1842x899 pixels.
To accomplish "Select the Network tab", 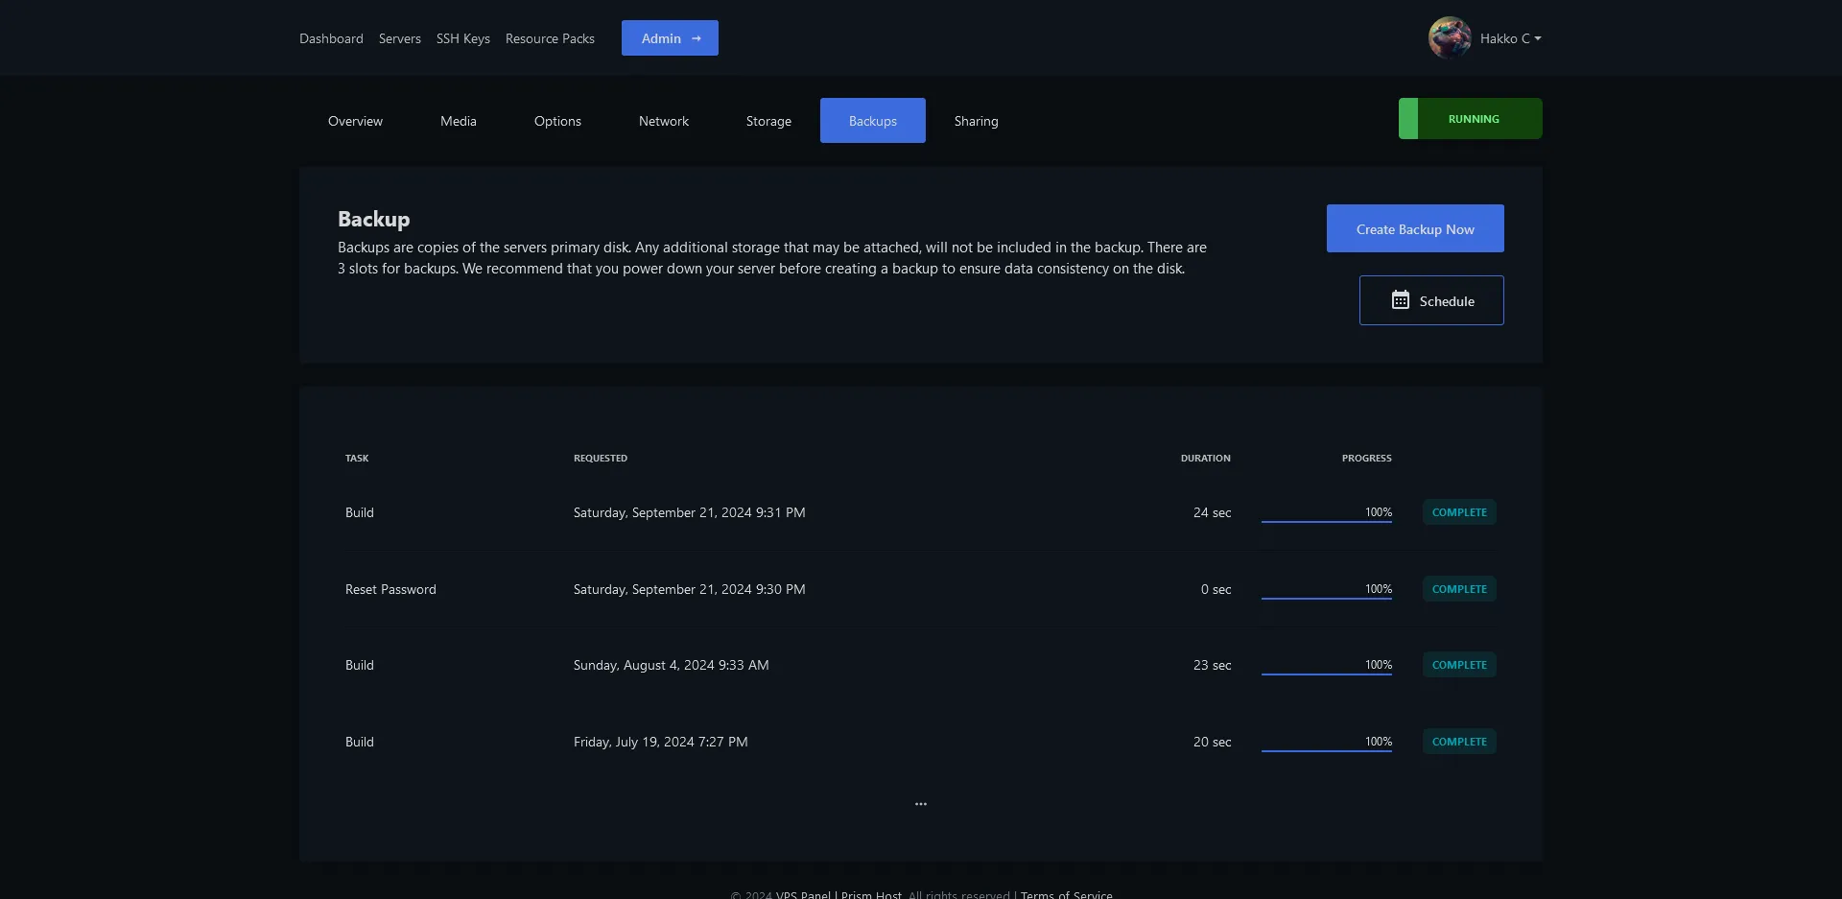I will coord(663,121).
